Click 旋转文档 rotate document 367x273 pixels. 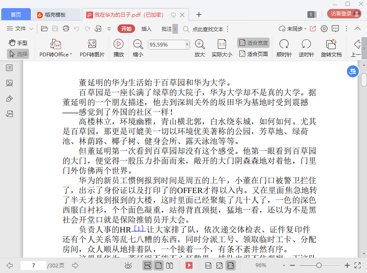tap(331, 48)
